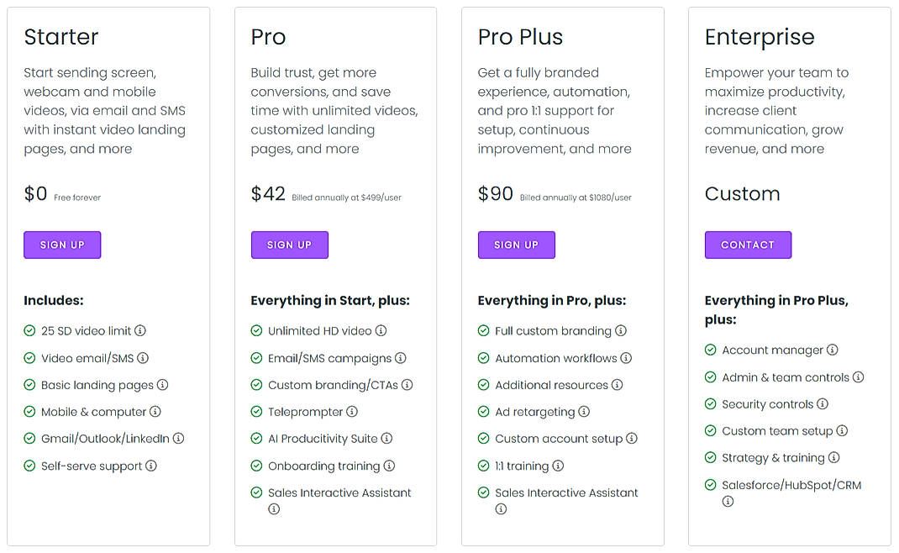Click the Enterprise plan heading
Screen dimensions: 899x553
(x=760, y=37)
